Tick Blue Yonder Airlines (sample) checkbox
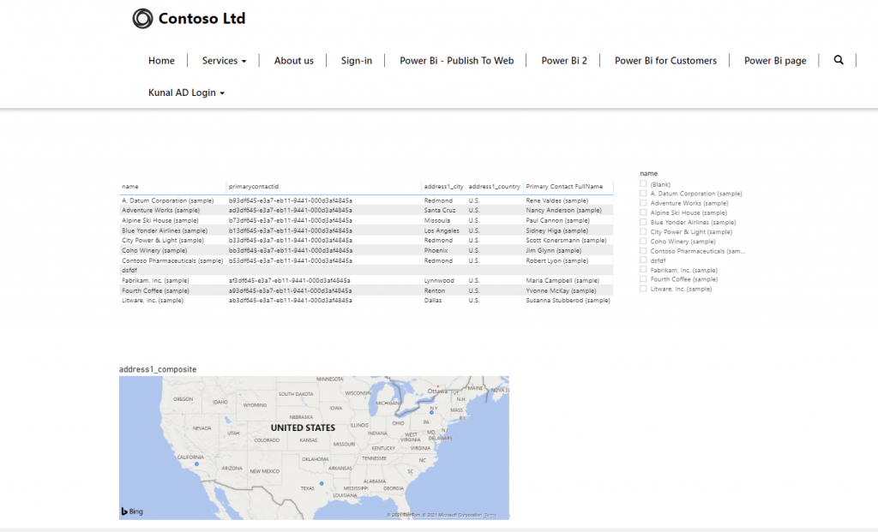Image resolution: width=878 pixels, height=532 pixels. tap(643, 222)
